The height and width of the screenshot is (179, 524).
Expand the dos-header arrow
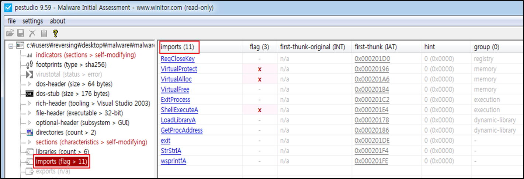(30, 84)
